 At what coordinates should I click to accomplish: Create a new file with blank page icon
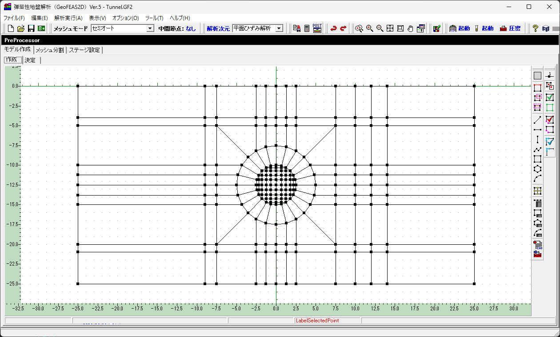11,28
